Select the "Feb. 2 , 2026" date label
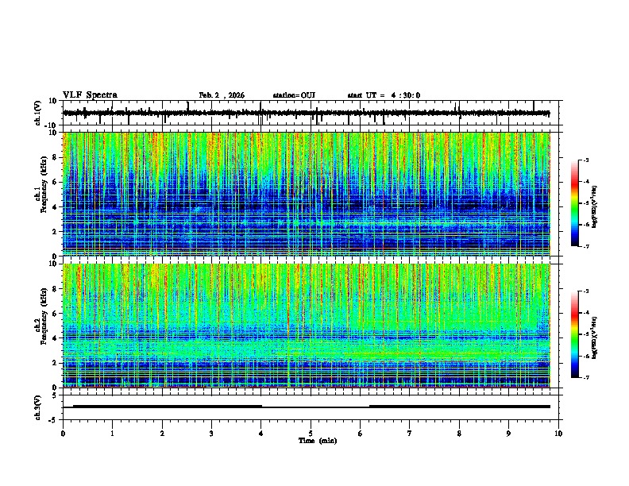The width and height of the screenshot is (629, 486). (x=222, y=95)
